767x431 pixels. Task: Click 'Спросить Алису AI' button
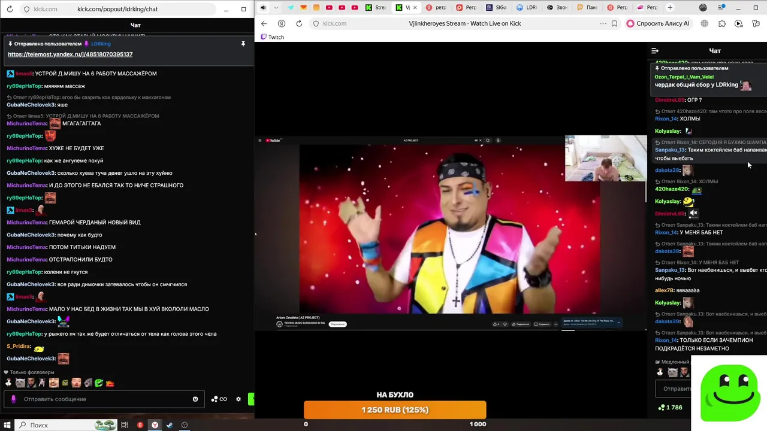point(658,23)
